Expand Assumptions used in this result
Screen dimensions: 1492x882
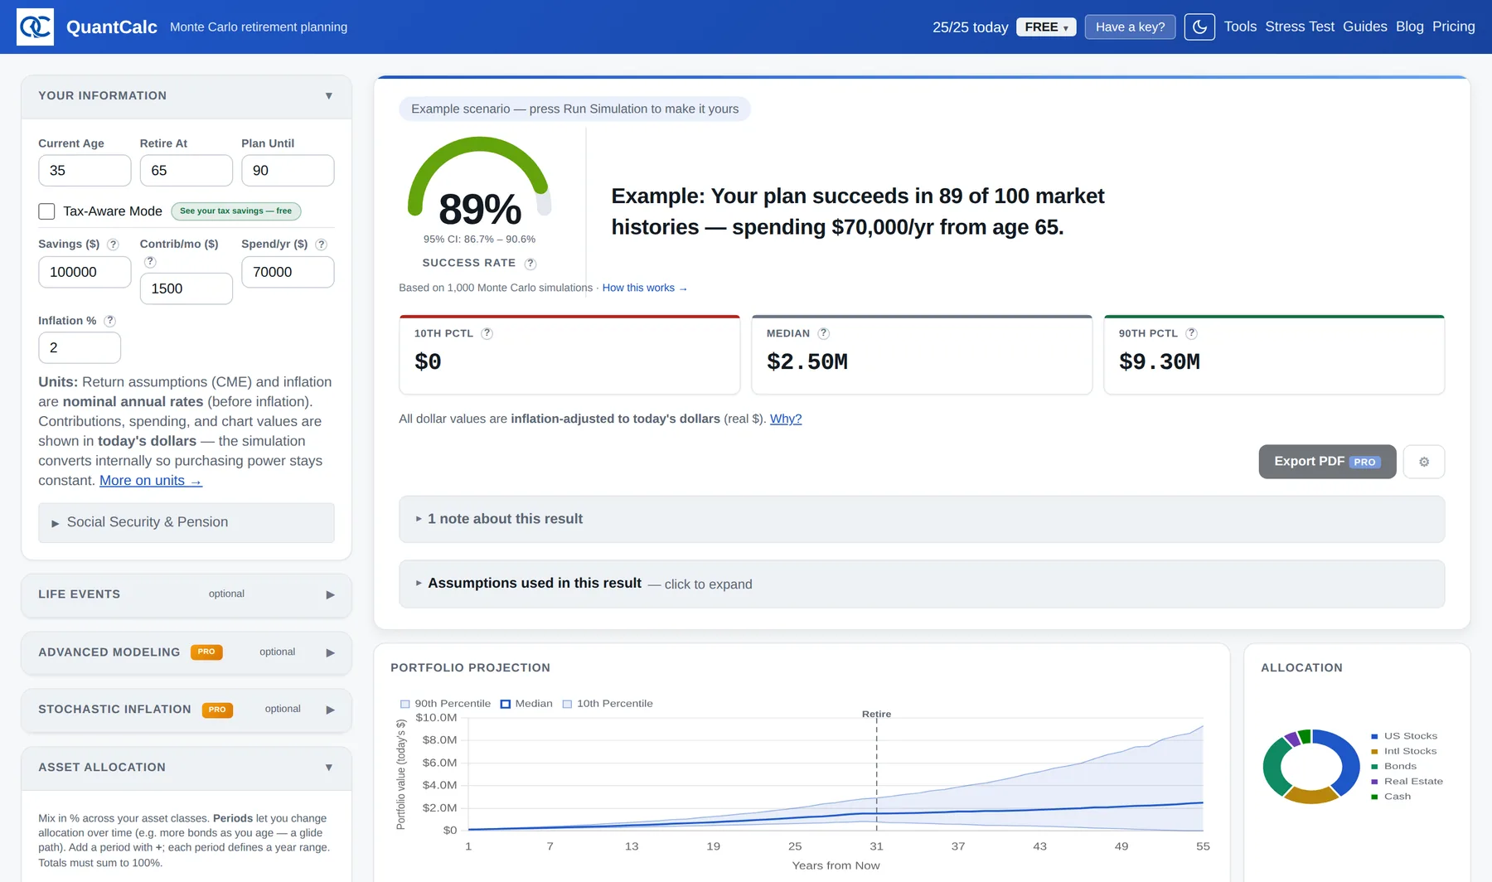[x=922, y=584]
